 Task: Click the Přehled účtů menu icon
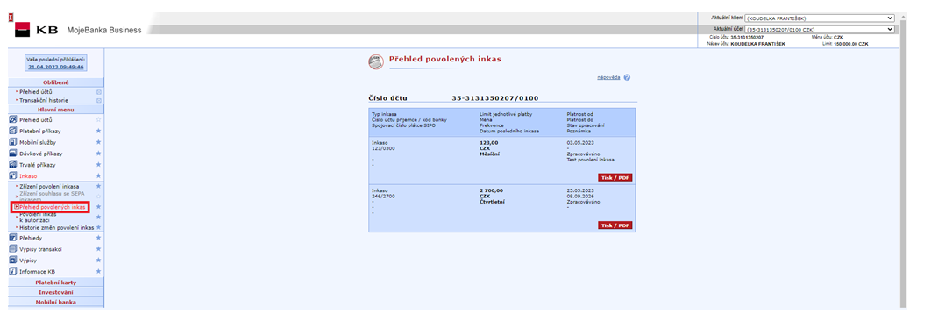[x=12, y=120]
